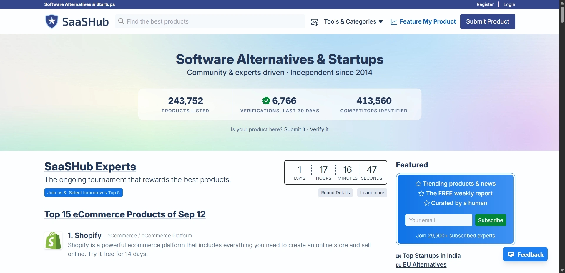Focus the Find the best products search field
This screenshot has width=565, height=273.
pos(210,21)
